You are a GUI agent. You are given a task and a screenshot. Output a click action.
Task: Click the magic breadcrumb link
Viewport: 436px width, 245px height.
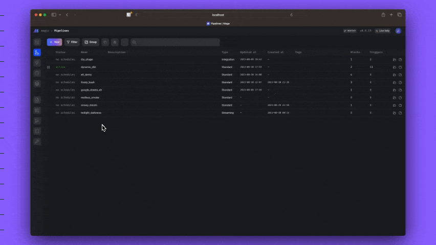click(45, 31)
